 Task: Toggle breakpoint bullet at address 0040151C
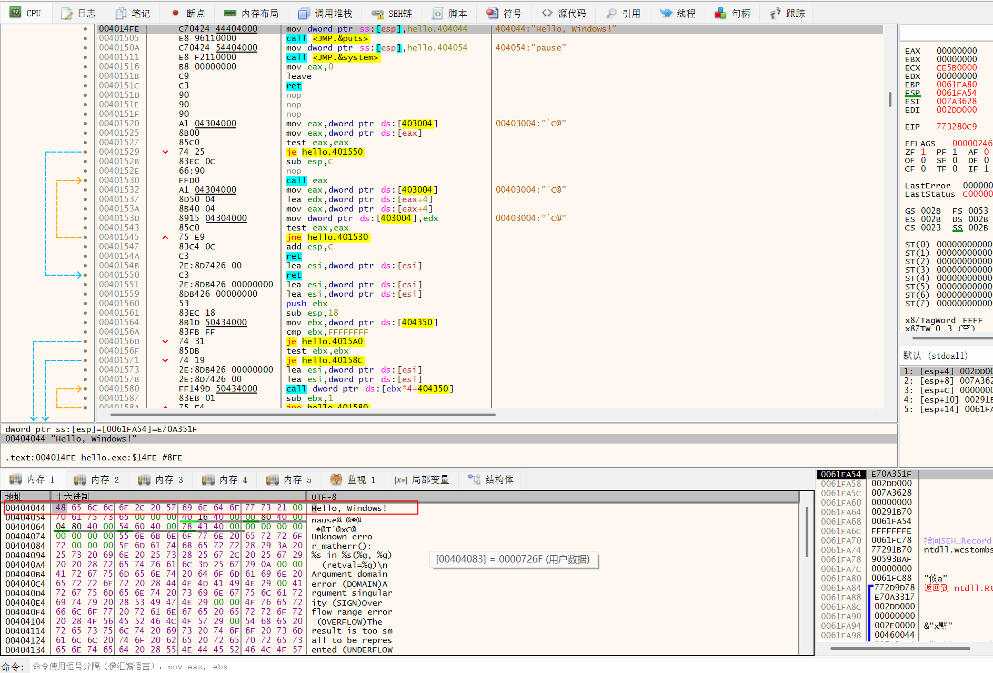[x=85, y=86]
